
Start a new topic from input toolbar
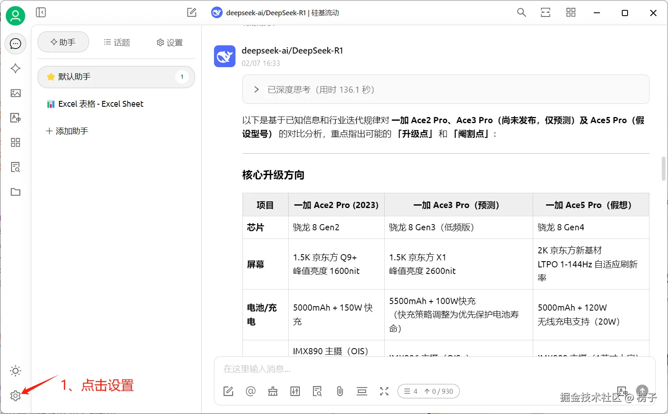coord(228,391)
